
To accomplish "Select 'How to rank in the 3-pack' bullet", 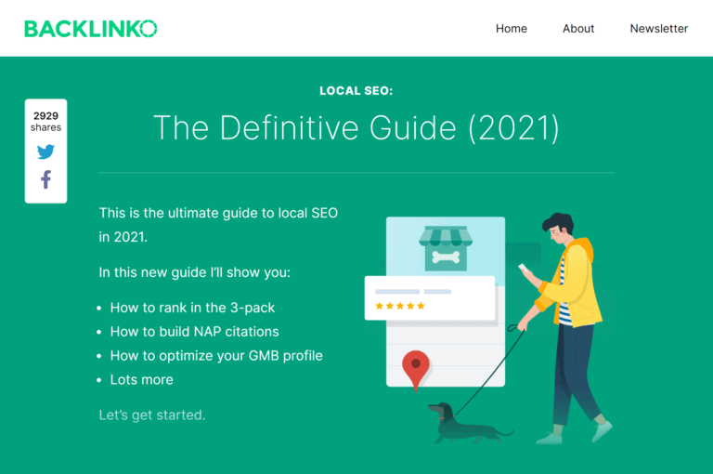I will pos(192,308).
